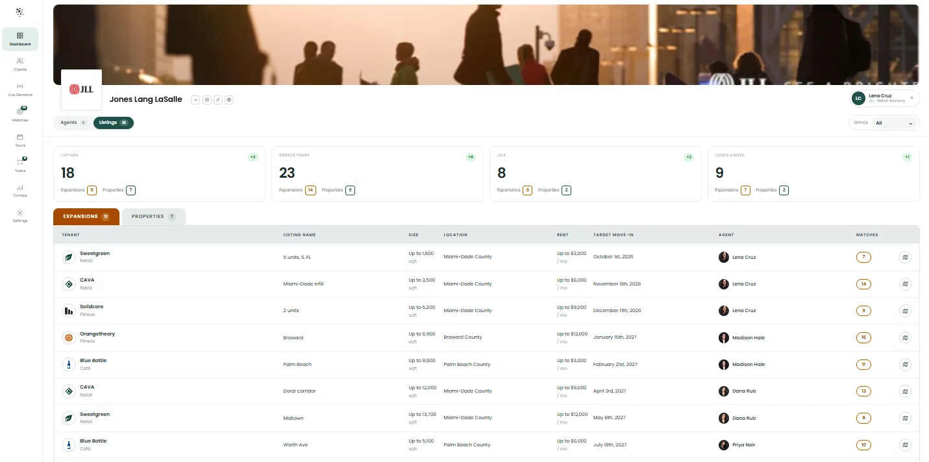Open matches count 10 for Blue Bottle Worth Ave
The image size is (929, 462).
coord(863,444)
